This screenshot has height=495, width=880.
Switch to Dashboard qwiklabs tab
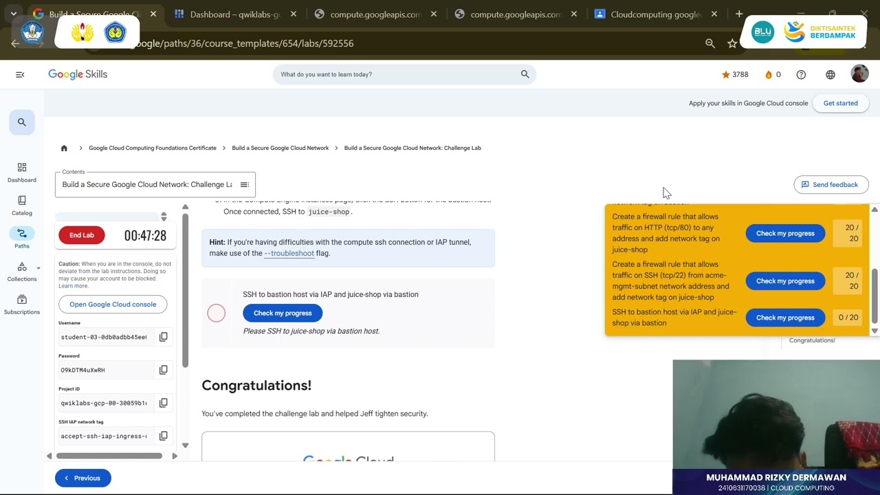pos(235,14)
